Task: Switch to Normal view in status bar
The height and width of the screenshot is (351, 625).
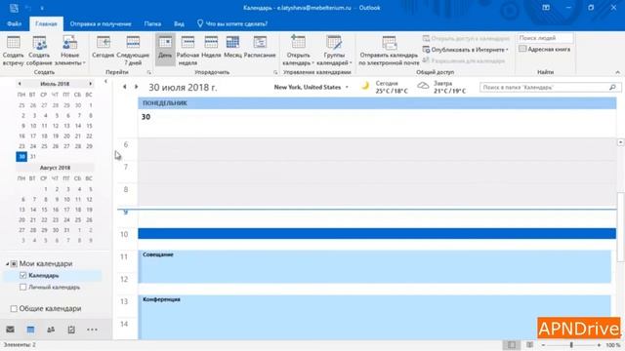Action: (512, 345)
